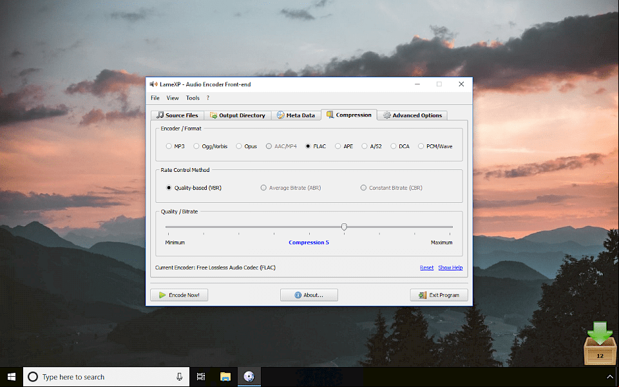Viewport: 619px width, 387px height.
Task: Minimize the LameXP window
Action: coord(417,84)
